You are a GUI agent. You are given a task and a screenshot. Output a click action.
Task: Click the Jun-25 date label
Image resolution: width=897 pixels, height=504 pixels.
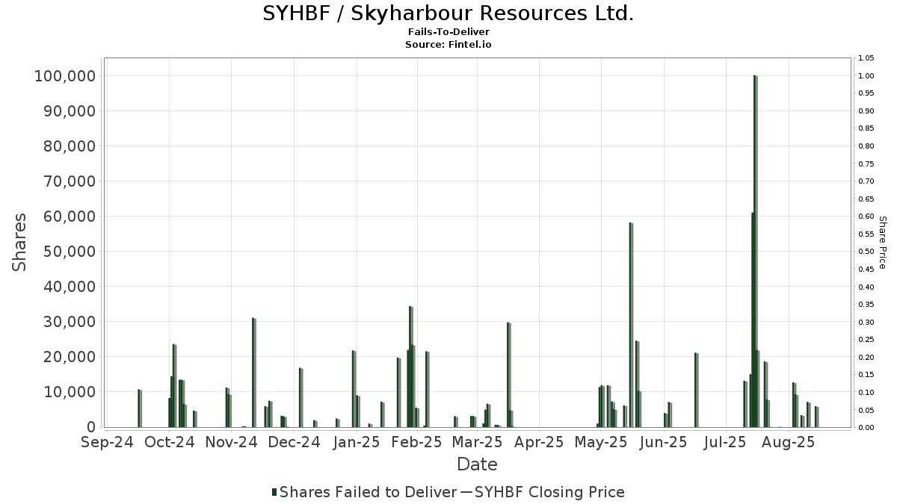click(663, 442)
